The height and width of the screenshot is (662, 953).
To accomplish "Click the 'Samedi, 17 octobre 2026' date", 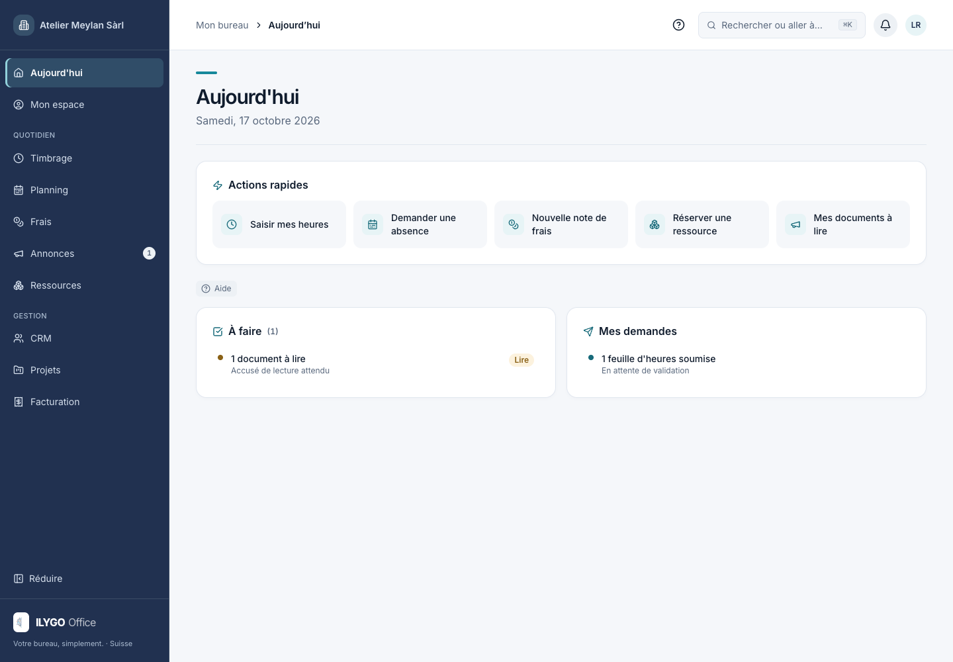I will pyautogui.click(x=258, y=120).
